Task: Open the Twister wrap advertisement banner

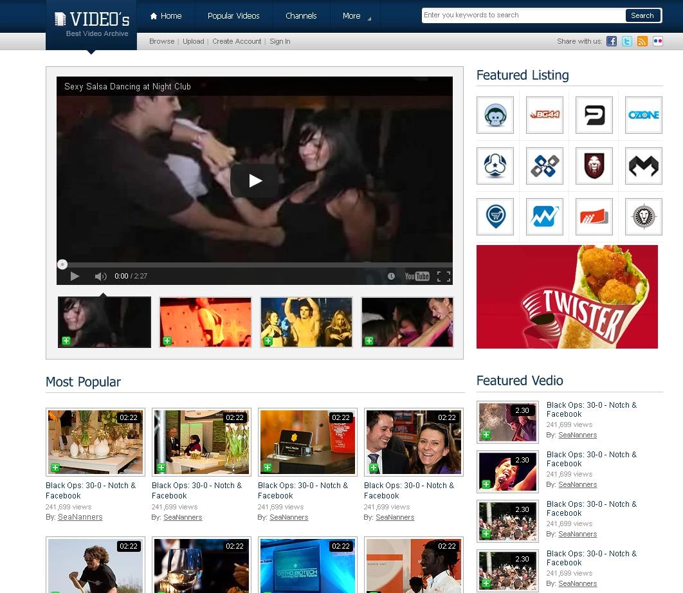Action: (x=567, y=296)
